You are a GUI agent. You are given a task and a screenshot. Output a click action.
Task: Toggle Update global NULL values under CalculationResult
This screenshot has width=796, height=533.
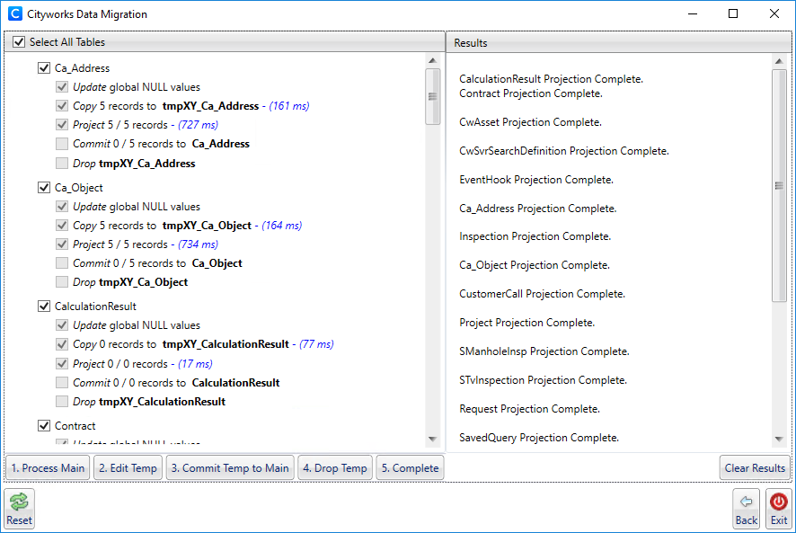click(x=62, y=325)
